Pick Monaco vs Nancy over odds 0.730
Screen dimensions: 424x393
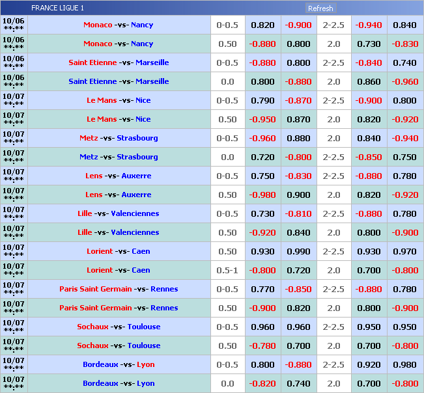click(369, 44)
